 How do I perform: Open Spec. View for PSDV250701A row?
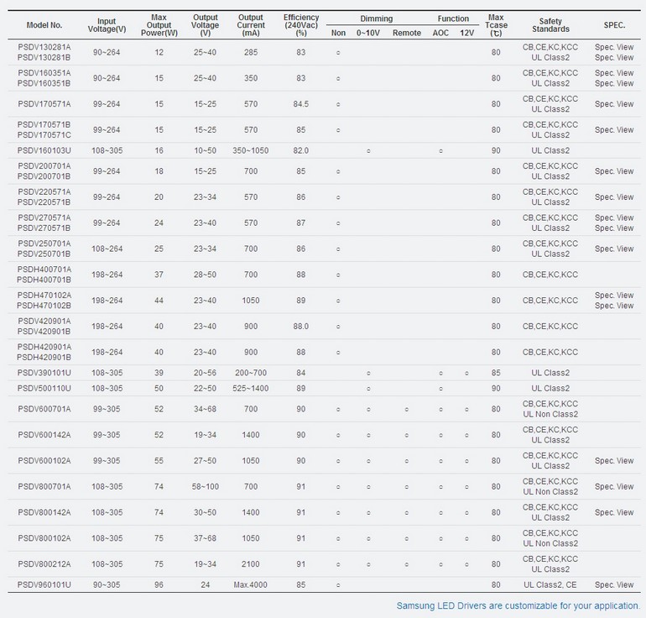[x=614, y=249]
